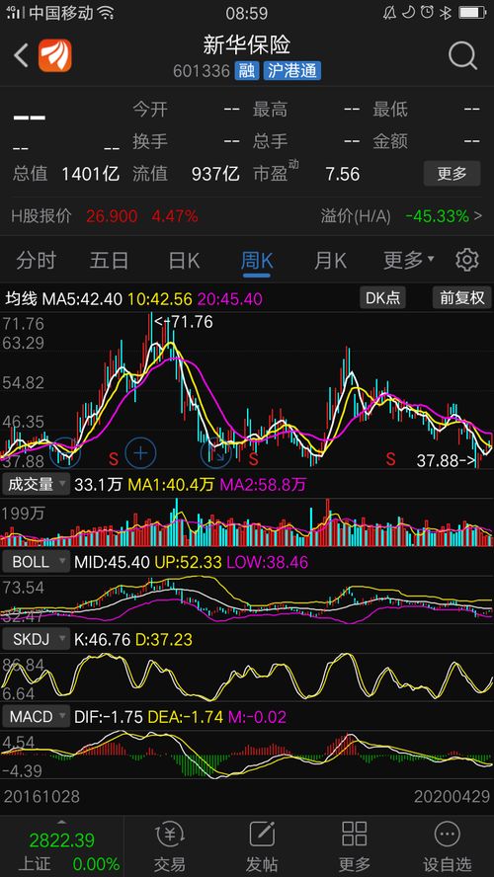494x877 pixels.
Task: Tap Wi-Fi signal icon in status bar
Action: (106, 12)
